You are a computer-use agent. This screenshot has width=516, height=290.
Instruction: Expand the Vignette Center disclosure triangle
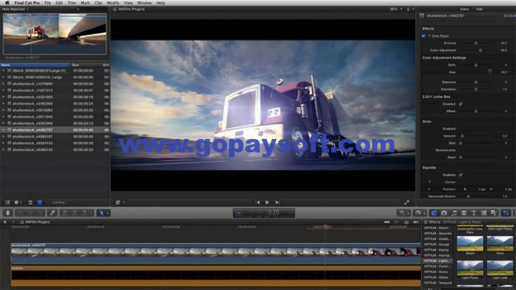coord(429,182)
